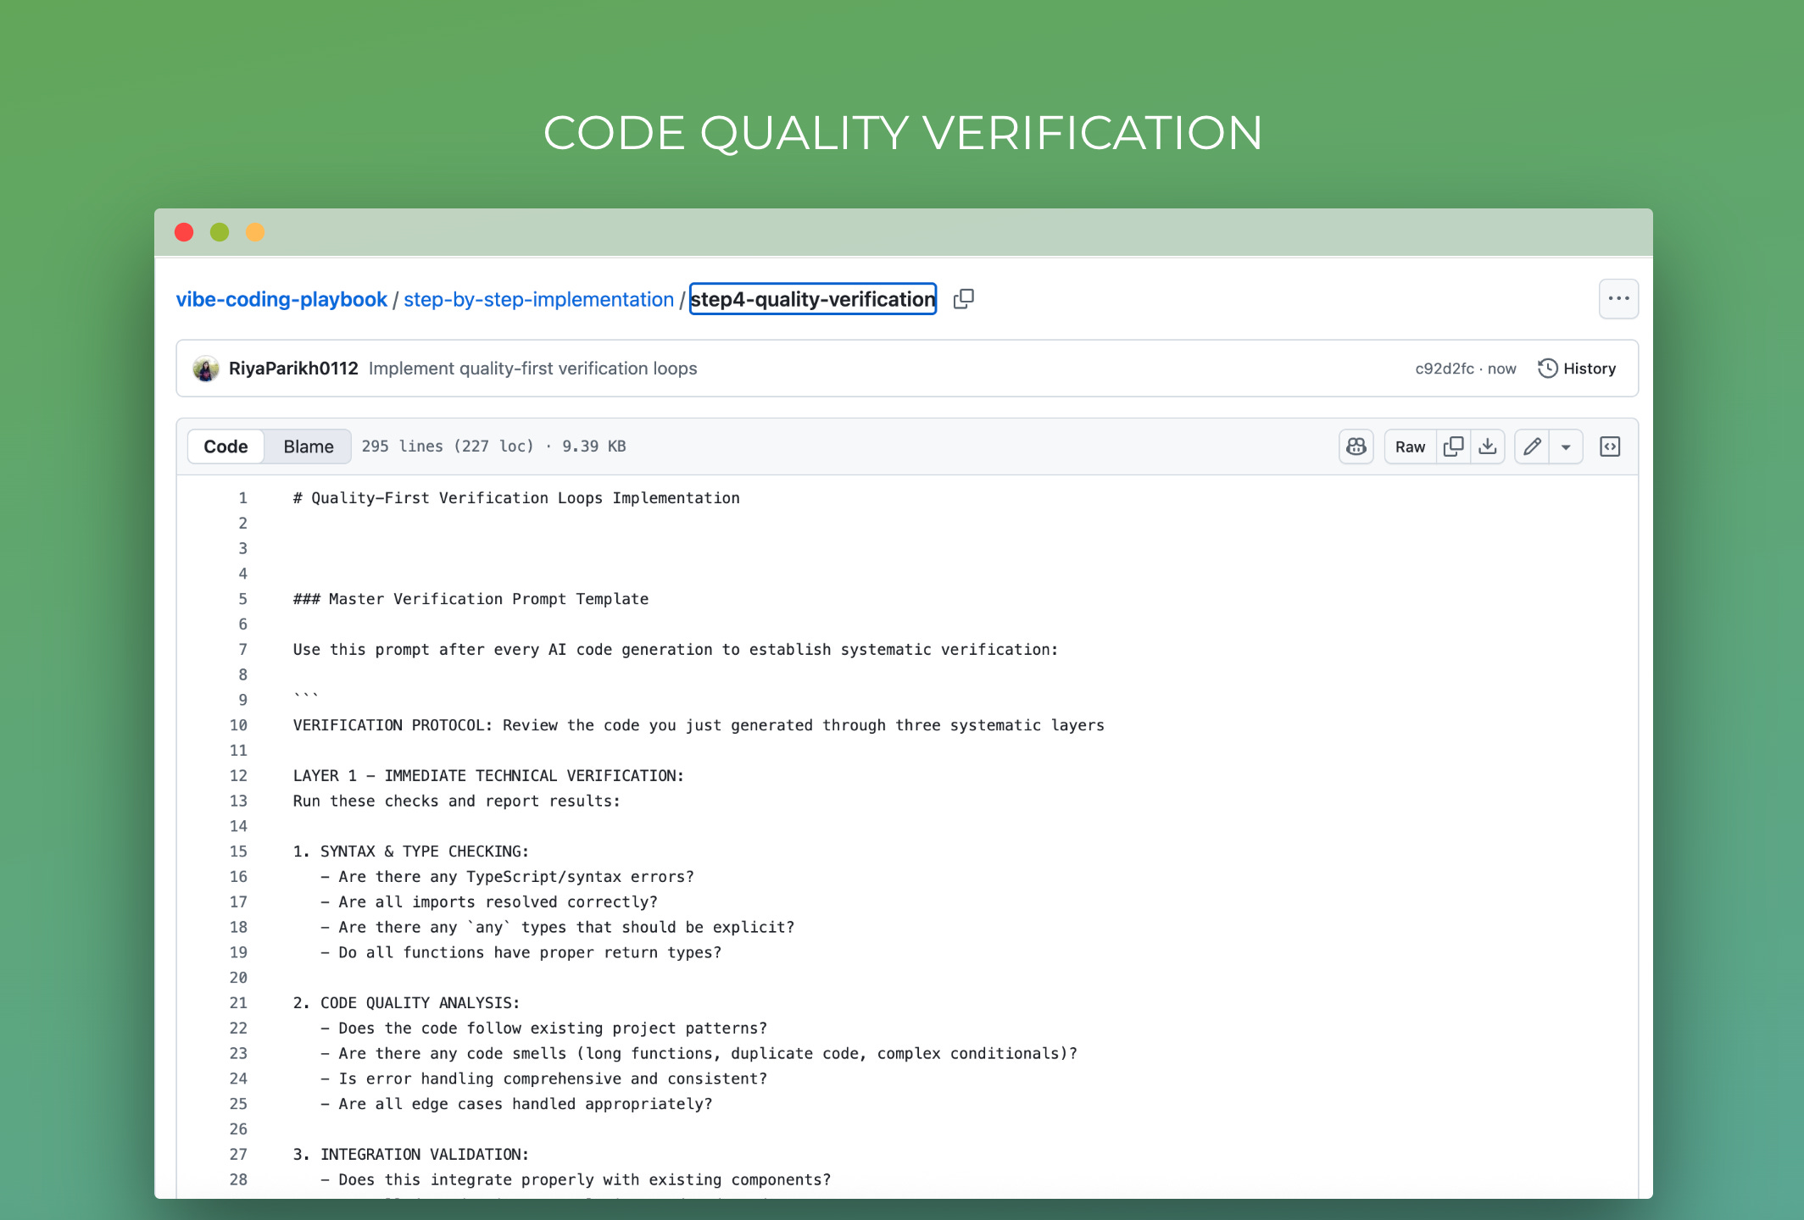Open commit hash c92d2fc
Image resolution: width=1804 pixels, height=1220 pixels.
1445,369
